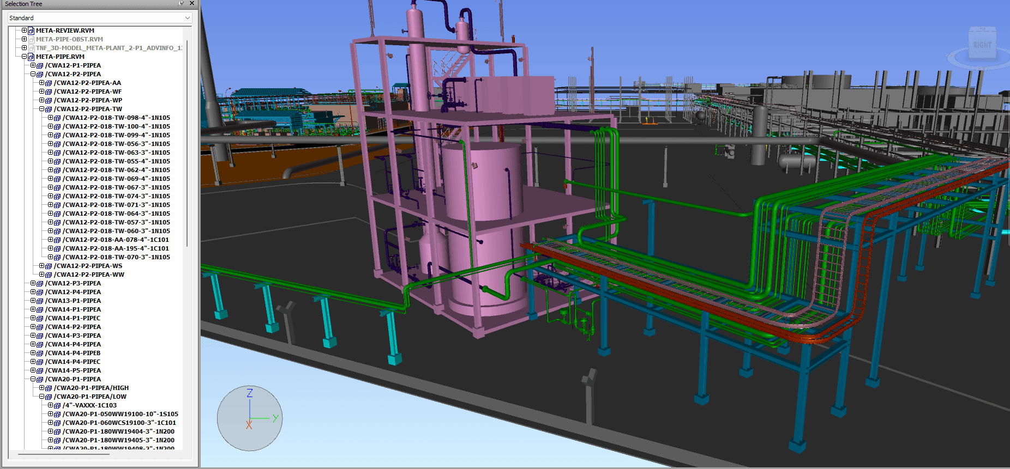The width and height of the screenshot is (1010, 469).
Task: Select /CWA14-P2-PIPEA tree item
Action: tap(73, 327)
